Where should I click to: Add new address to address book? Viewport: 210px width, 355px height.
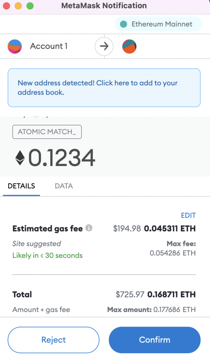pyautogui.click(x=104, y=88)
